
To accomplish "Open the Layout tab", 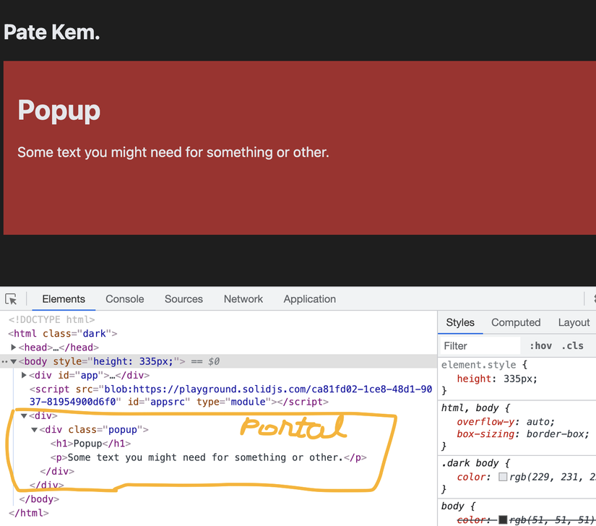I will click(574, 322).
